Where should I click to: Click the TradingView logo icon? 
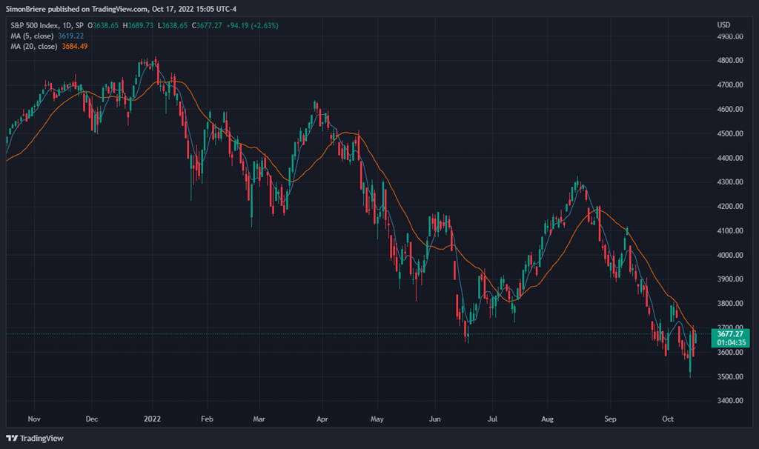12,438
